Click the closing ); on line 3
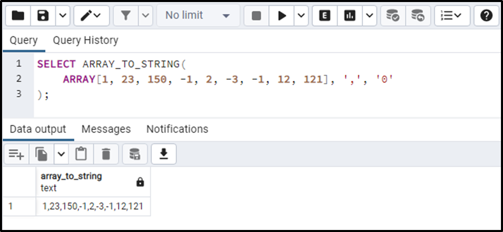Screen dimensions: 503x232 [43, 95]
